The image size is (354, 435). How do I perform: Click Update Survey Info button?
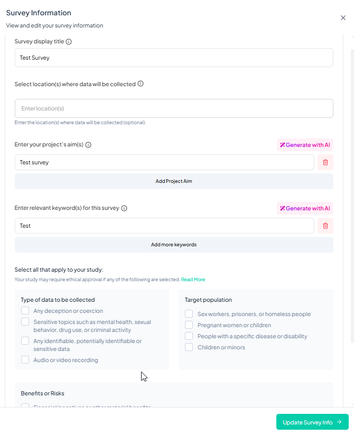pyautogui.click(x=312, y=422)
